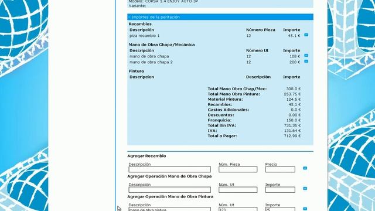Focus Mano de Obra Chapa Núm. Ut field
The height and width of the screenshot is (211, 375).
click(x=238, y=190)
